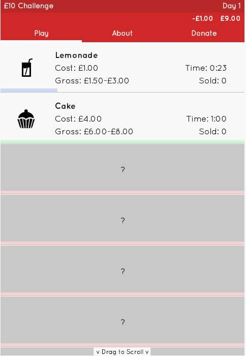Click Cake Gross £6.00-£8.00 text

click(x=94, y=131)
